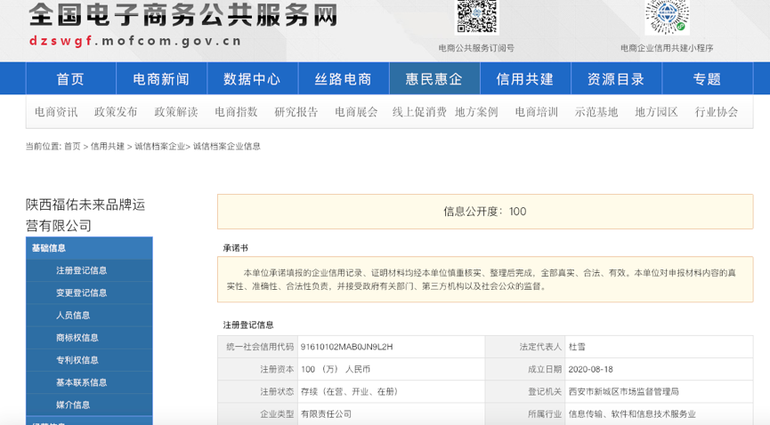Click registered capital value 100（万）人民币
The height and width of the screenshot is (425, 770).
336,370
